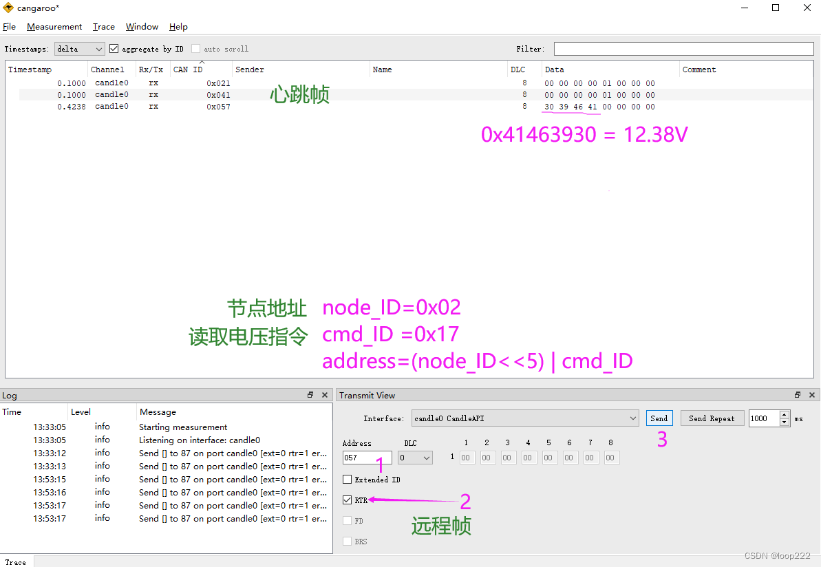This screenshot has width=821, height=567.
Task: Close the Log panel with its X icon
Action: [x=324, y=395]
